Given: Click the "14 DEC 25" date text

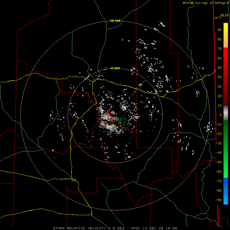Looking at the screenshot, I should click(x=153, y=228).
